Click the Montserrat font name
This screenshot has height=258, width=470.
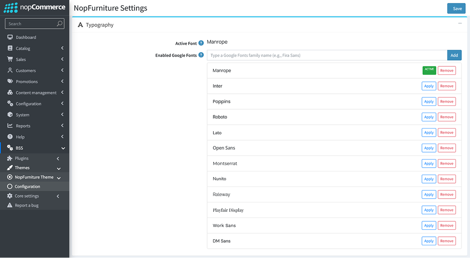tap(225, 163)
